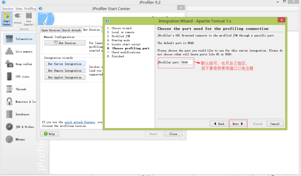This screenshot has height=176, width=301.
Task: Click New Server Integration button
Action: (x=65, y=64)
